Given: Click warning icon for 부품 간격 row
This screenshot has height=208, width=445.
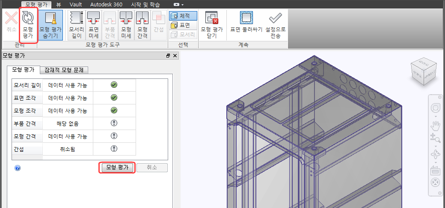Looking at the screenshot, I should point(114,123).
